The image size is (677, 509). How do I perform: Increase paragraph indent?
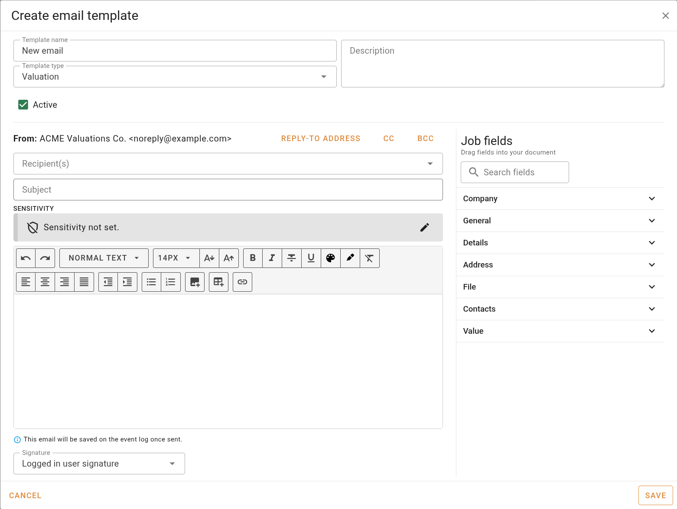tap(127, 282)
